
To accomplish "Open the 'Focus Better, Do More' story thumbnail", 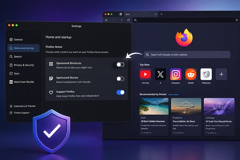I will point(186,106).
